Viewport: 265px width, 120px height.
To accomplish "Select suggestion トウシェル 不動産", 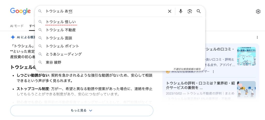I will click(x=61, y=30).
